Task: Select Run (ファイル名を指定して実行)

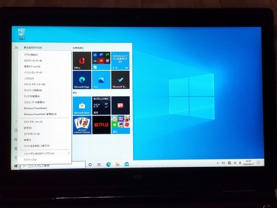Action: pyautogui.click(x=44, y=146)
